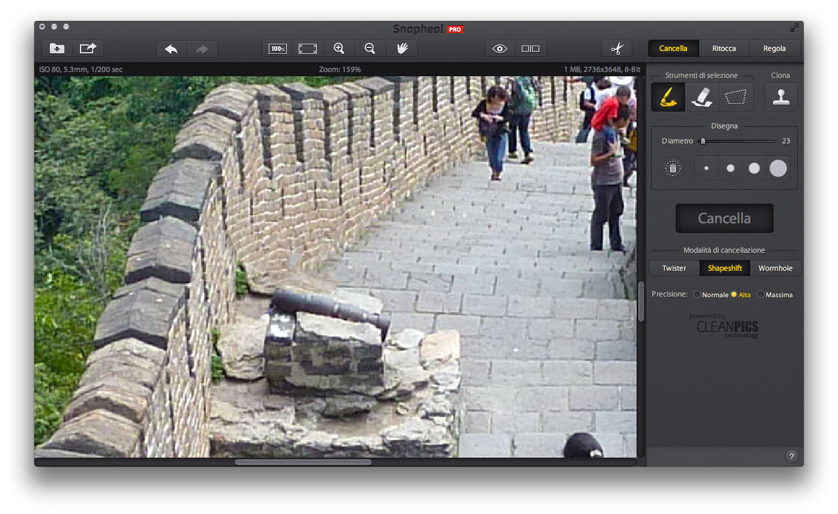Pick the third brush size dot
The height and width of the screenshot is (514, 838).
tap(754, 168)
